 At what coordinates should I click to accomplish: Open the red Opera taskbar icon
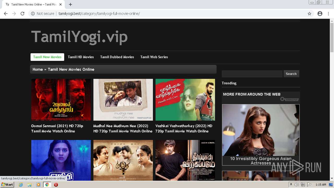(x=56, y=185)
